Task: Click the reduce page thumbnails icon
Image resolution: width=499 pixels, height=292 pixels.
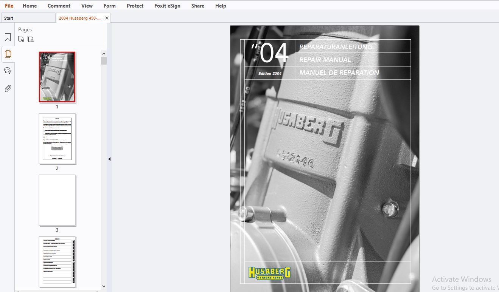Action: [x=31, y=39]
